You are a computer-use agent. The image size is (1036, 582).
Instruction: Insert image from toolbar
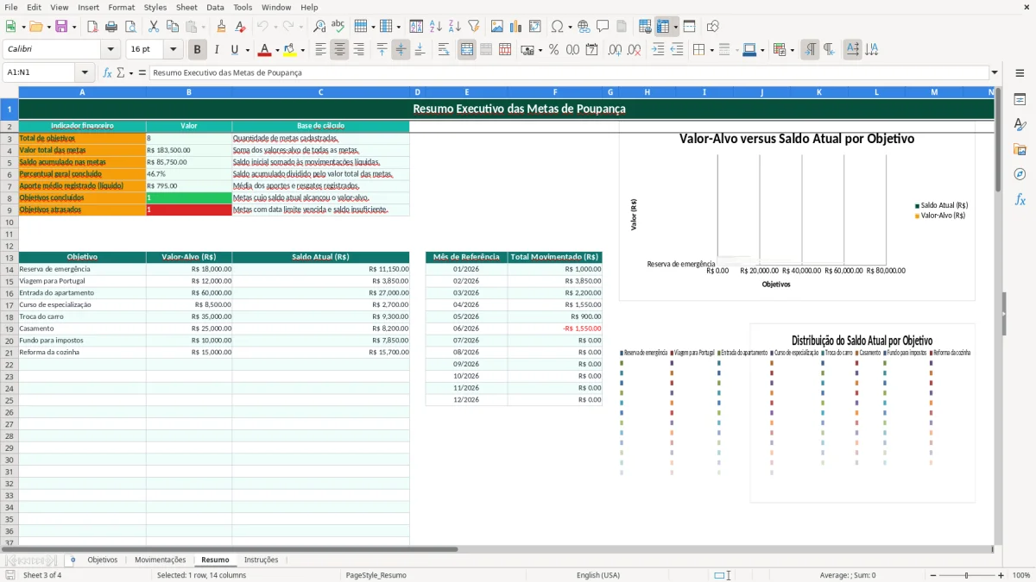[x=497, y=27]
